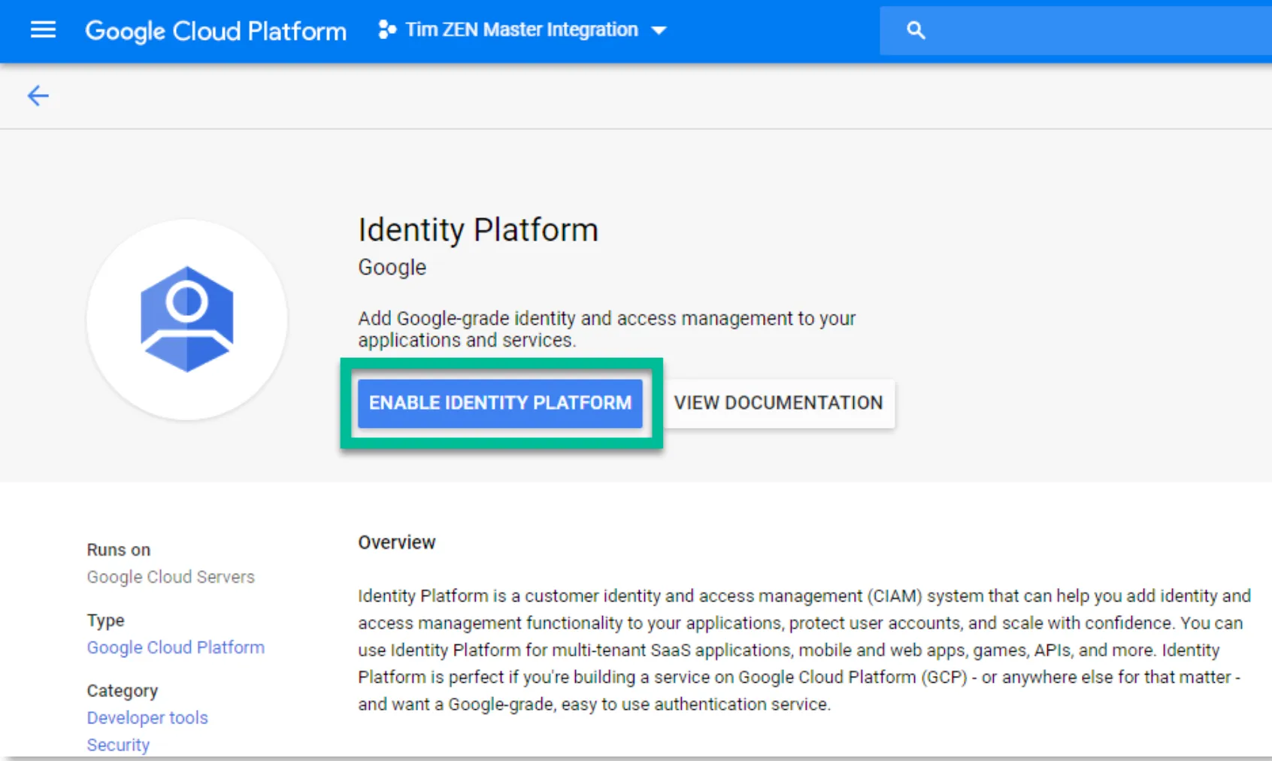Open the Developer tools category link
The width and height of the screenshot is (1272, 761).
147,717
